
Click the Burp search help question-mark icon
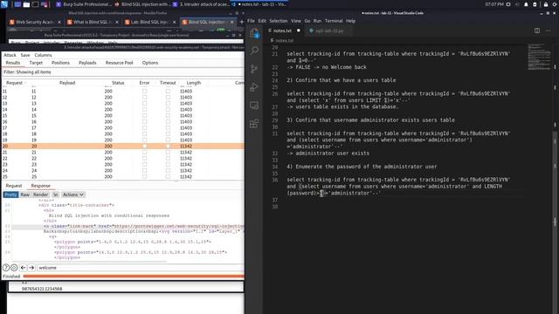pos(6,268)
